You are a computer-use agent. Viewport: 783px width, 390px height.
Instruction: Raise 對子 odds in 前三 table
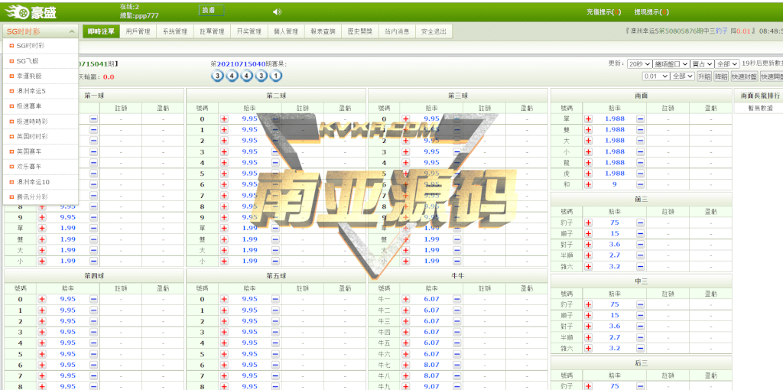pos(588,245)
